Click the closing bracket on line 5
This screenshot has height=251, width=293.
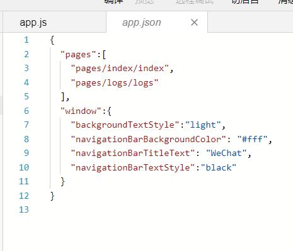[63, 97]
